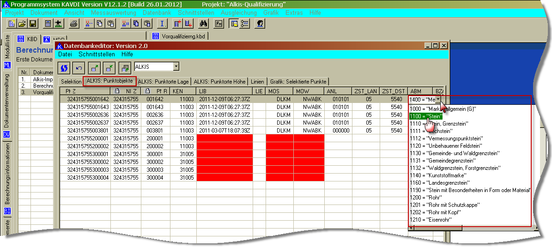Open the Messauswertung menu

[x=113, y=13]
